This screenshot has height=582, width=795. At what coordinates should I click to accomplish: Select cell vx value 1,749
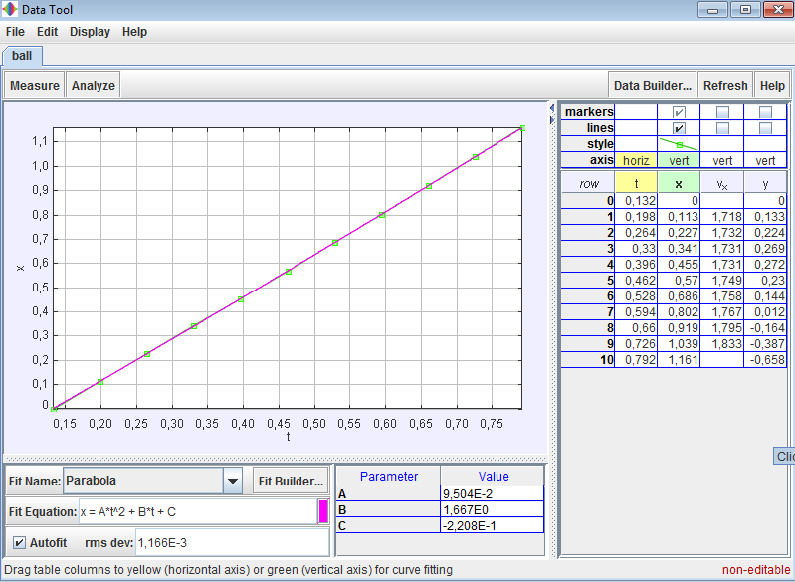(722, 280)
